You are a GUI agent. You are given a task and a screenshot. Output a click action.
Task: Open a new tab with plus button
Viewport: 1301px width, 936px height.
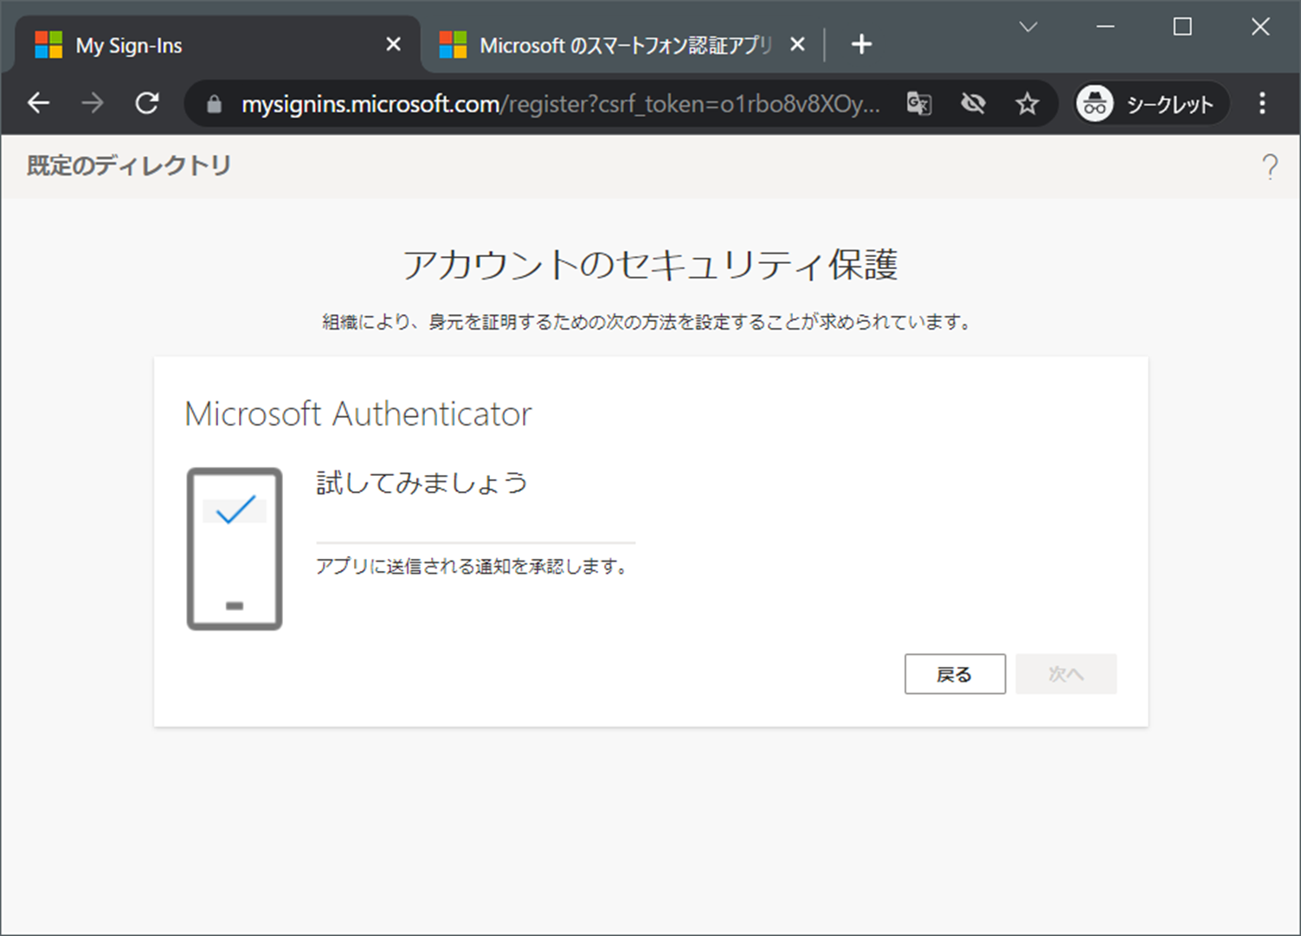point(861,44)
